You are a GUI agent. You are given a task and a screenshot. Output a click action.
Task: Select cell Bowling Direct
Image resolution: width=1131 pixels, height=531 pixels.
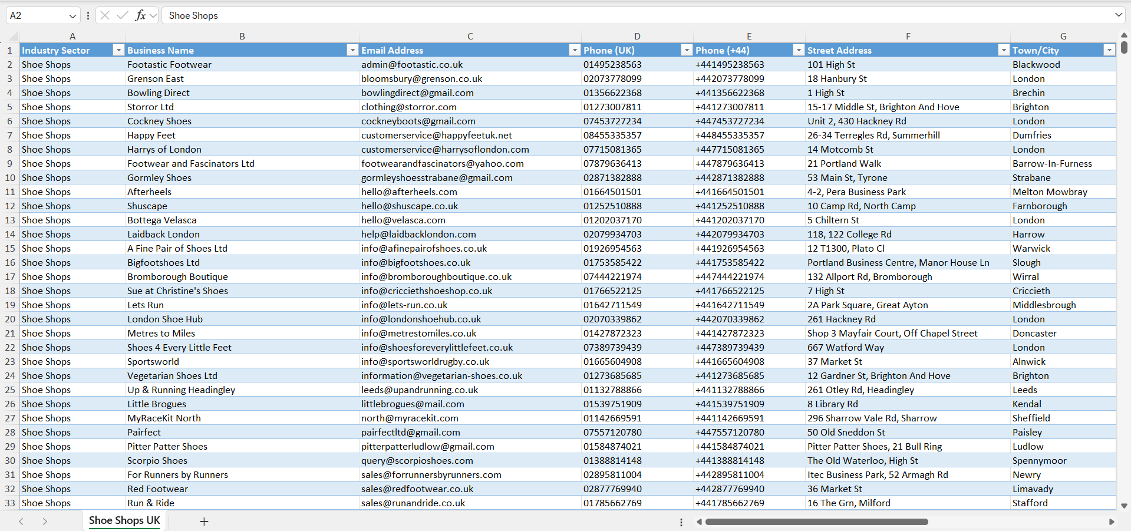pos(242,93)
